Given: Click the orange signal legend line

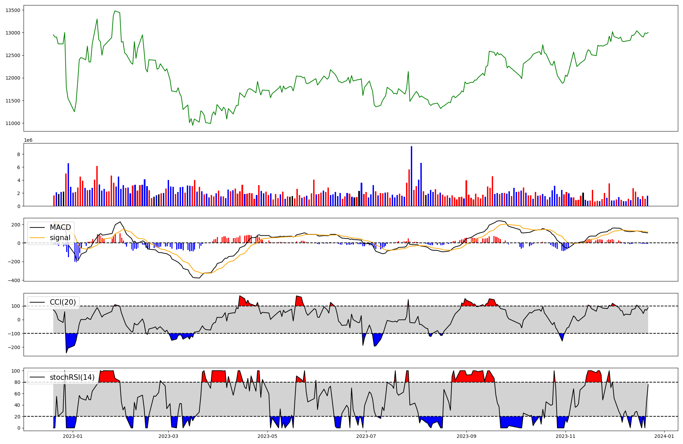Looking at the screenshot, I should tap(37, 238).
